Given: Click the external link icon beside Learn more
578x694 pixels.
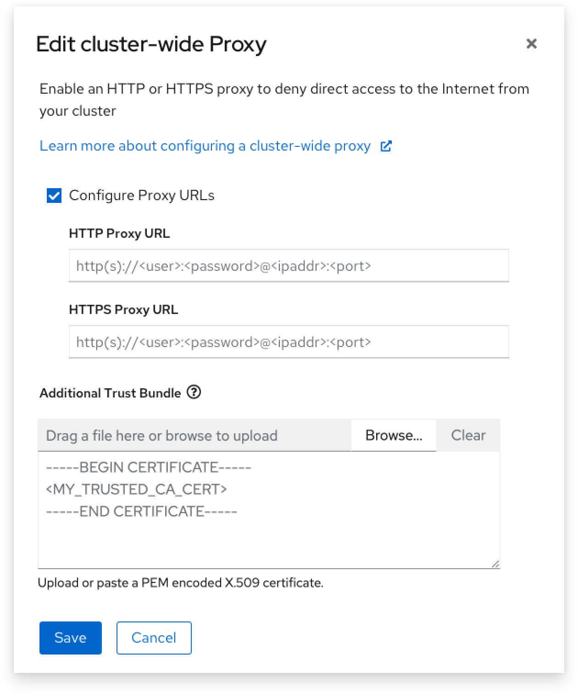Looking at the screenshot, I should pyautogui.click(x=386, y=146).
